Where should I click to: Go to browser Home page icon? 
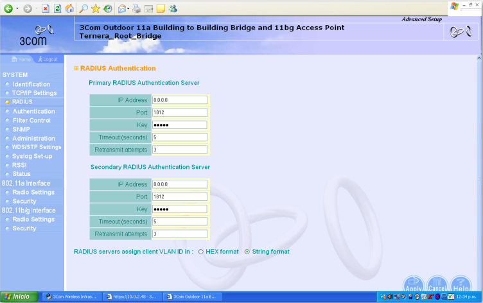pyautogui.click(x=70, y=8)
